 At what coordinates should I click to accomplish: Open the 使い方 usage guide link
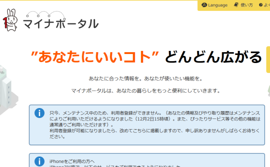pyautogui.click(x=243, y=5)
